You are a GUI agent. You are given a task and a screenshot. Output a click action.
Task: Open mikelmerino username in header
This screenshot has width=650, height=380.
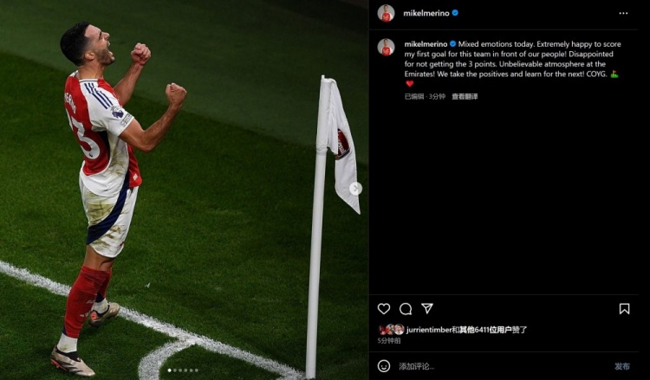click(426, 13)
